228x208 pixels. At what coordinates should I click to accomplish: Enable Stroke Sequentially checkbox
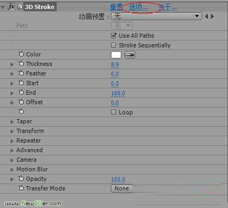(113, 45)
